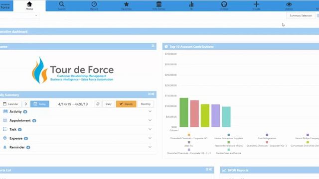Screen dimensions: 319x179
Task: Jump to Today in Daily Summary
Action: point(40,104)
